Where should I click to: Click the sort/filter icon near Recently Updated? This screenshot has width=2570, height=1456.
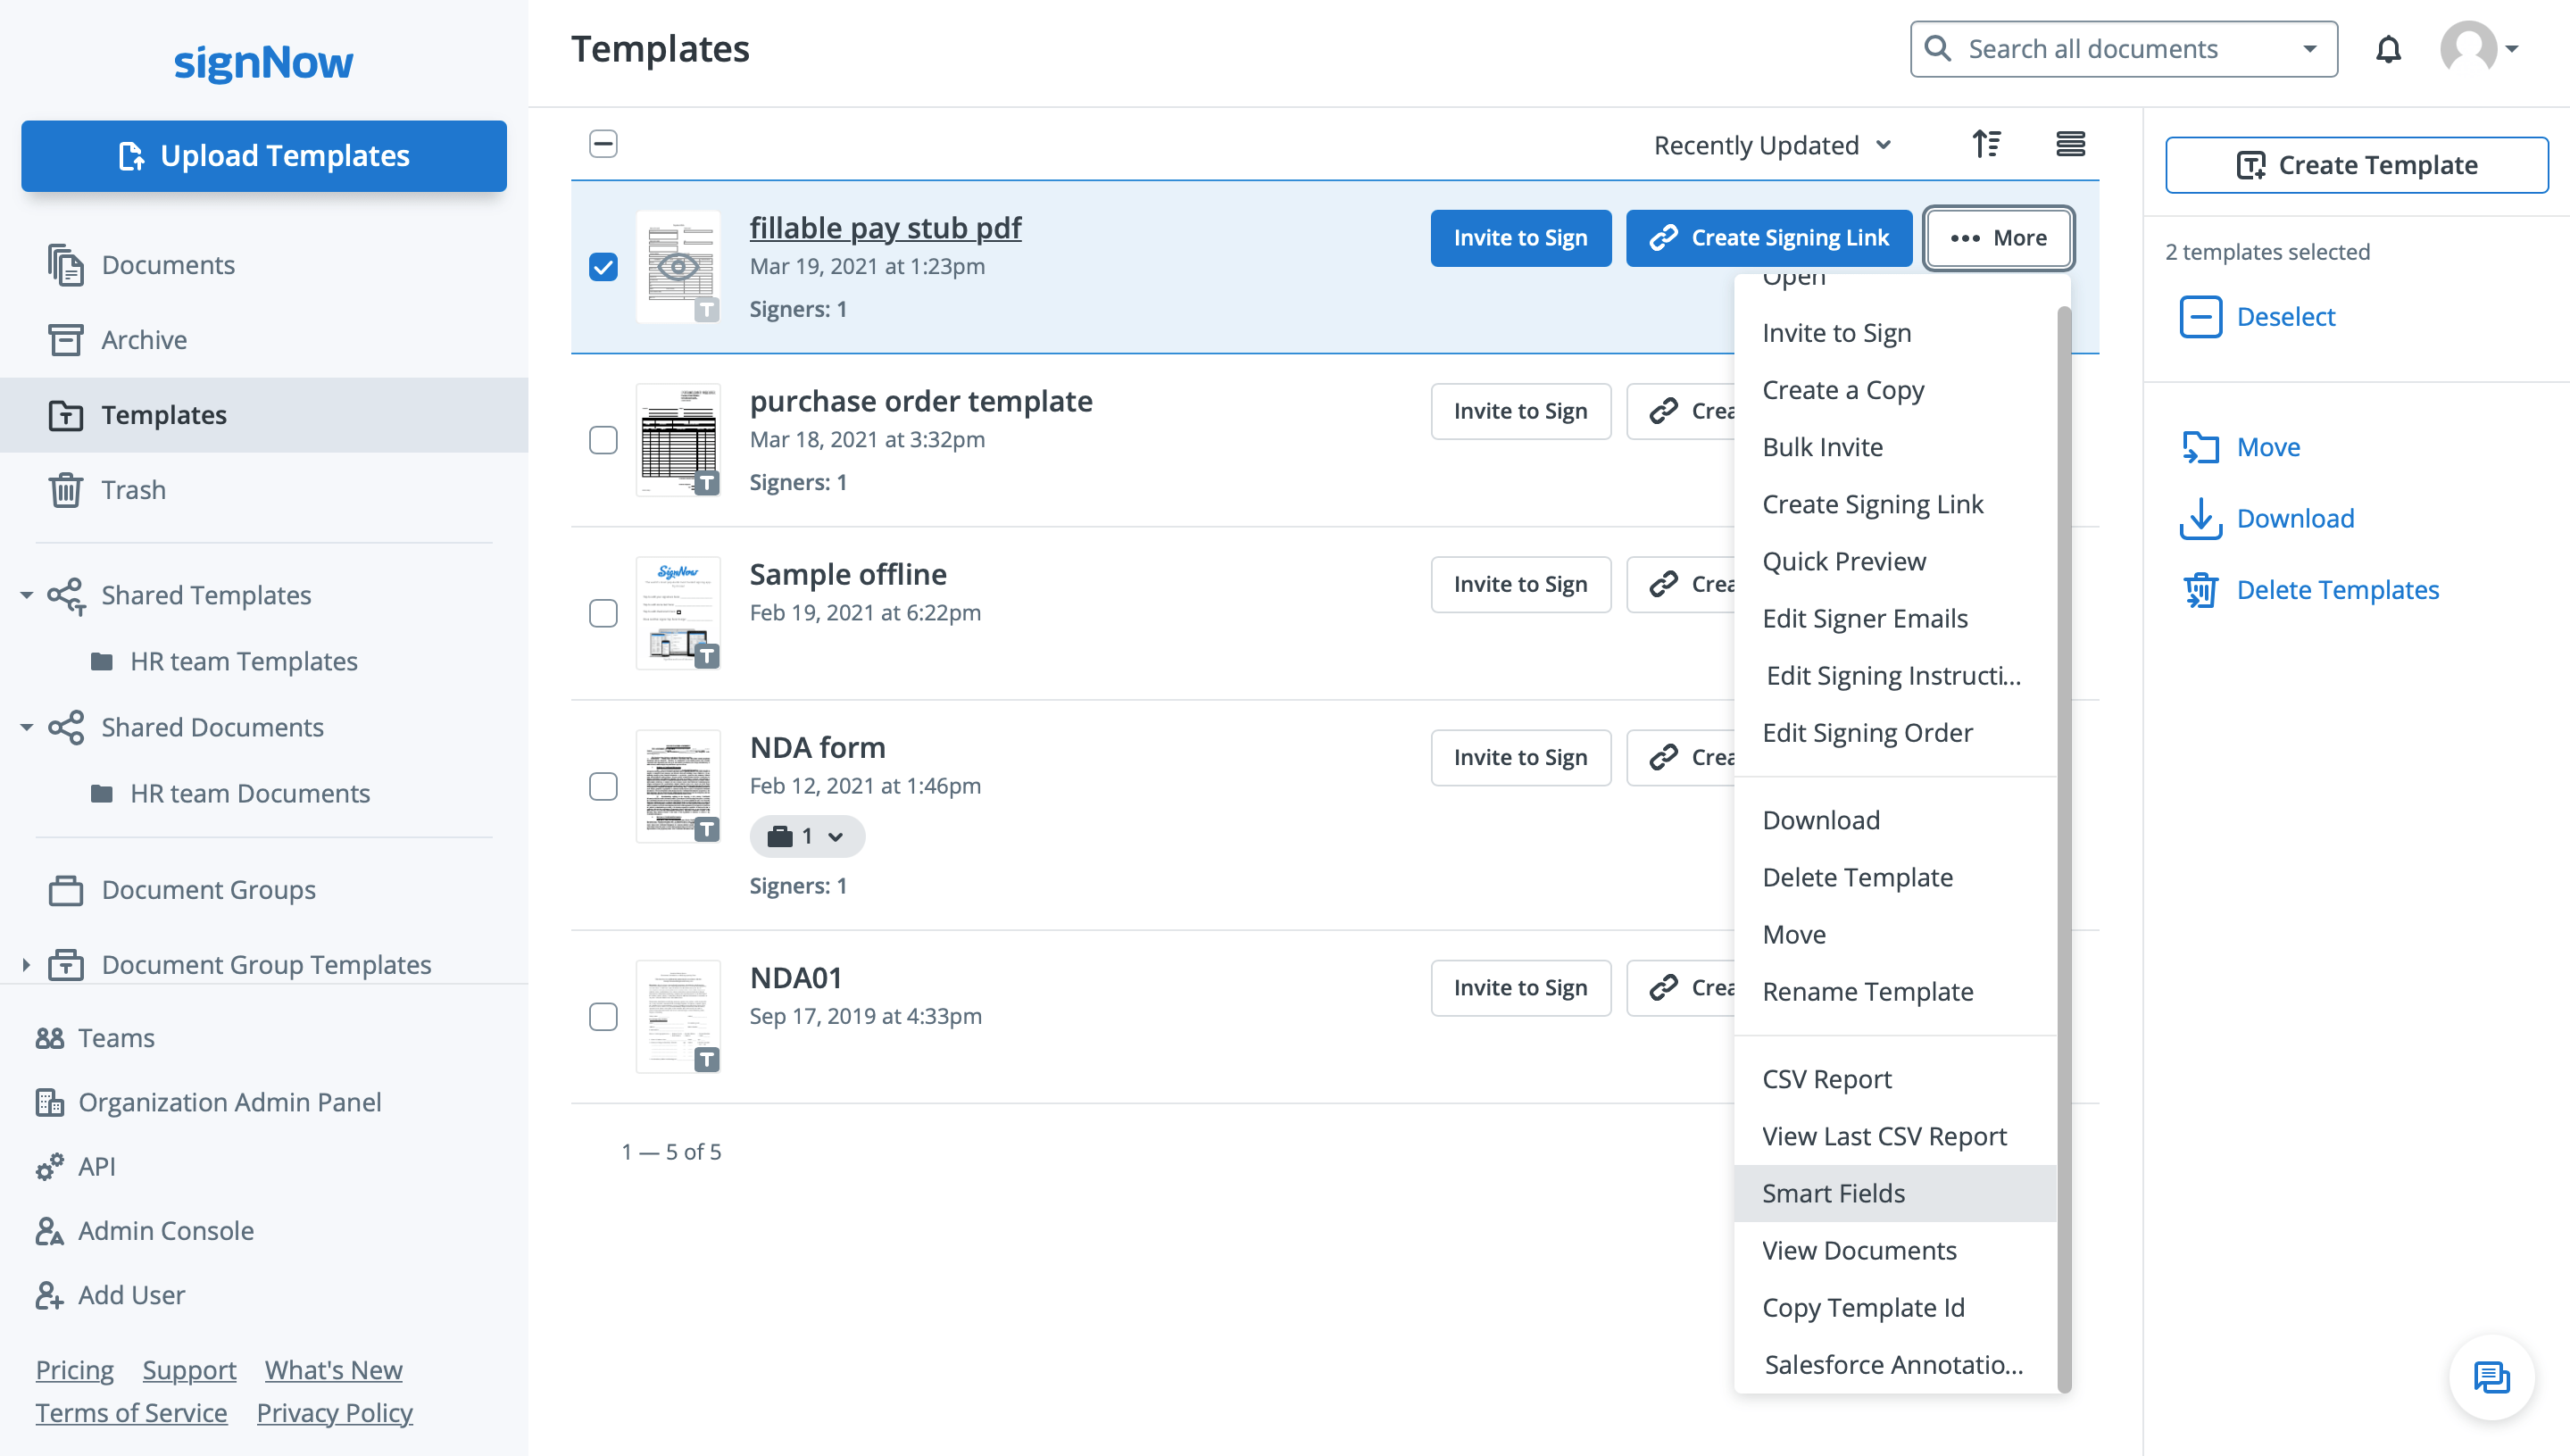click(1987, 145)
